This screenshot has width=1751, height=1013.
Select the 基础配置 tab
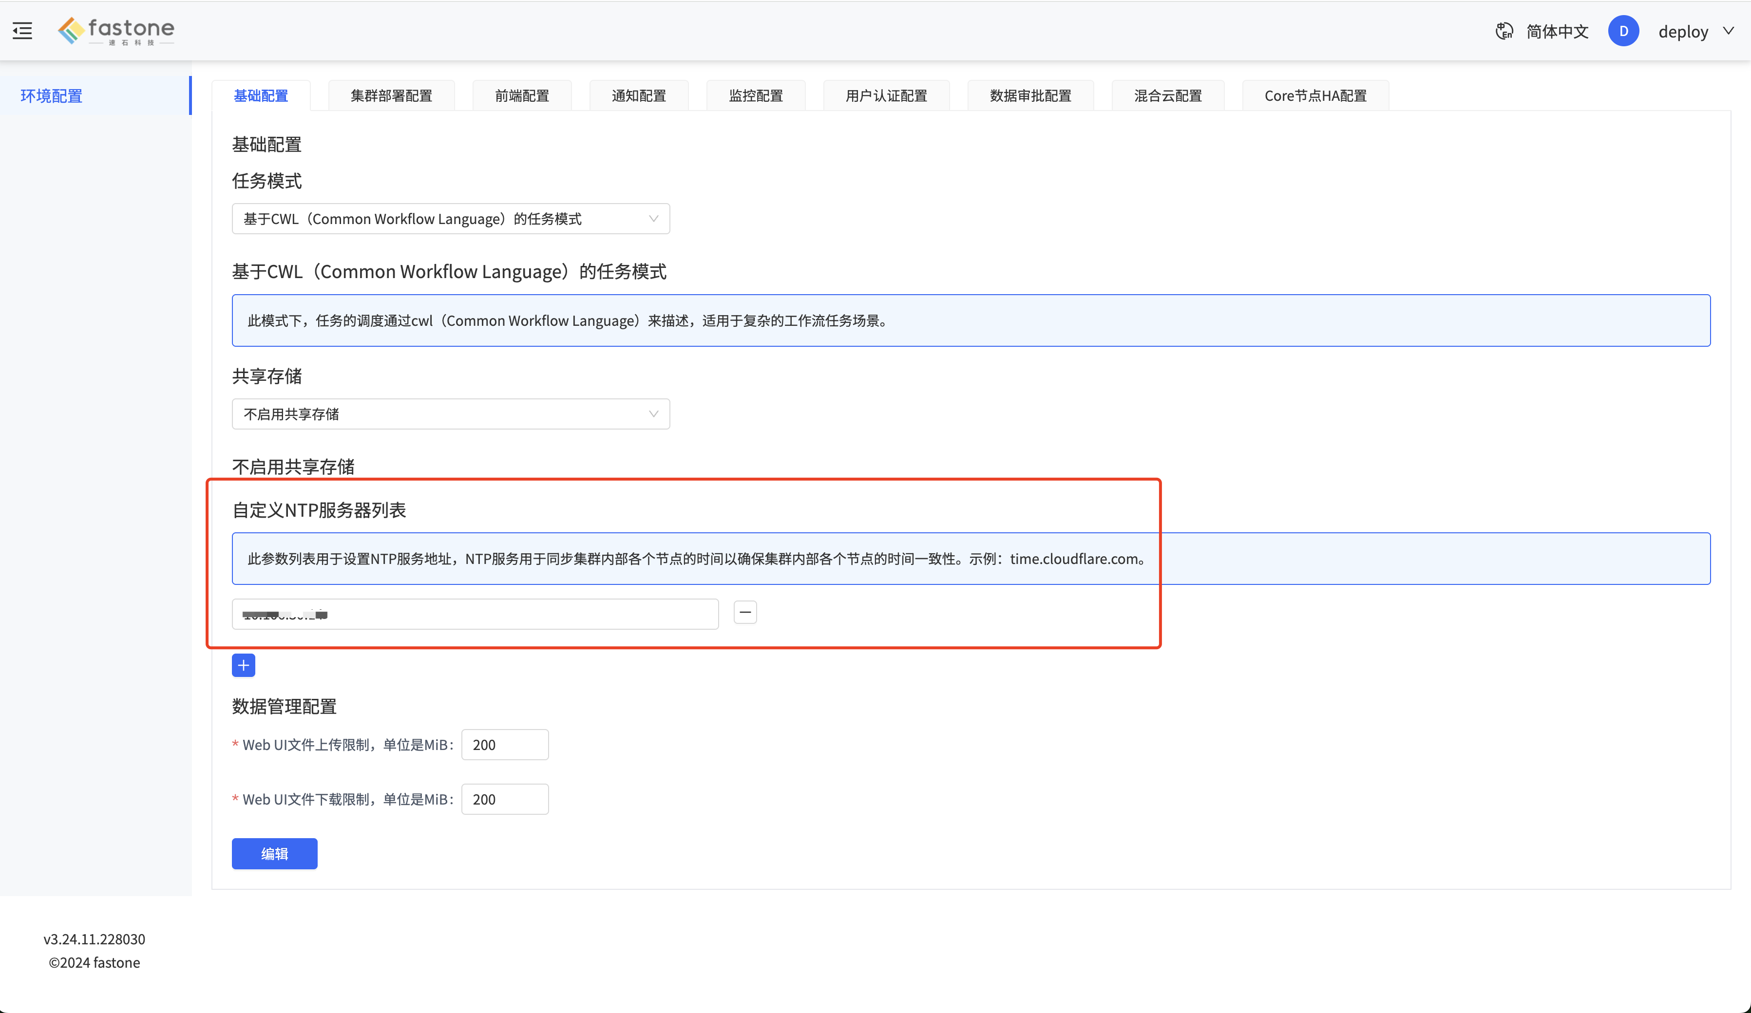(x=261, y=96)
